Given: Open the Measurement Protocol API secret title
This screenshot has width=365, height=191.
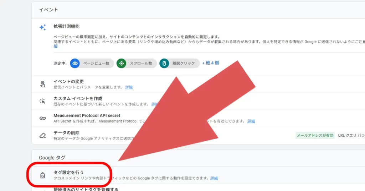Looking at the screenshot, I should [87, 115].
